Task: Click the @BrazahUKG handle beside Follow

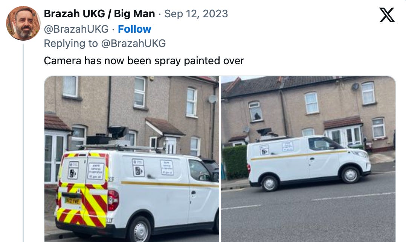Action: coord(76,29)
